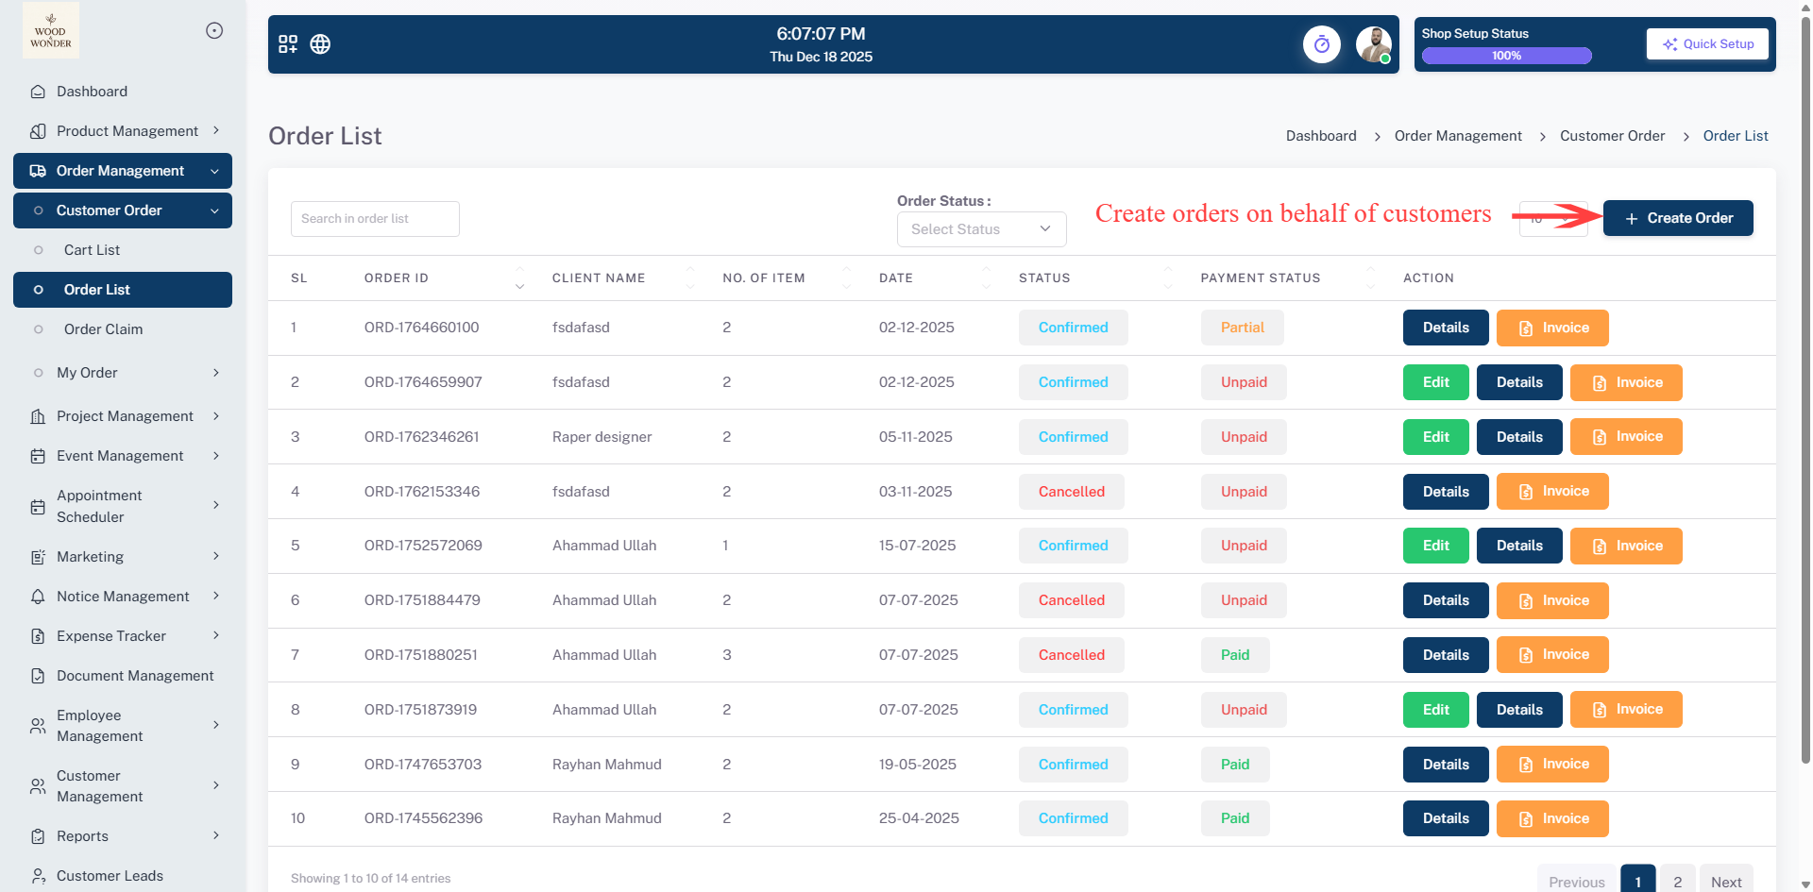Open the user profile avatar

1373,44
